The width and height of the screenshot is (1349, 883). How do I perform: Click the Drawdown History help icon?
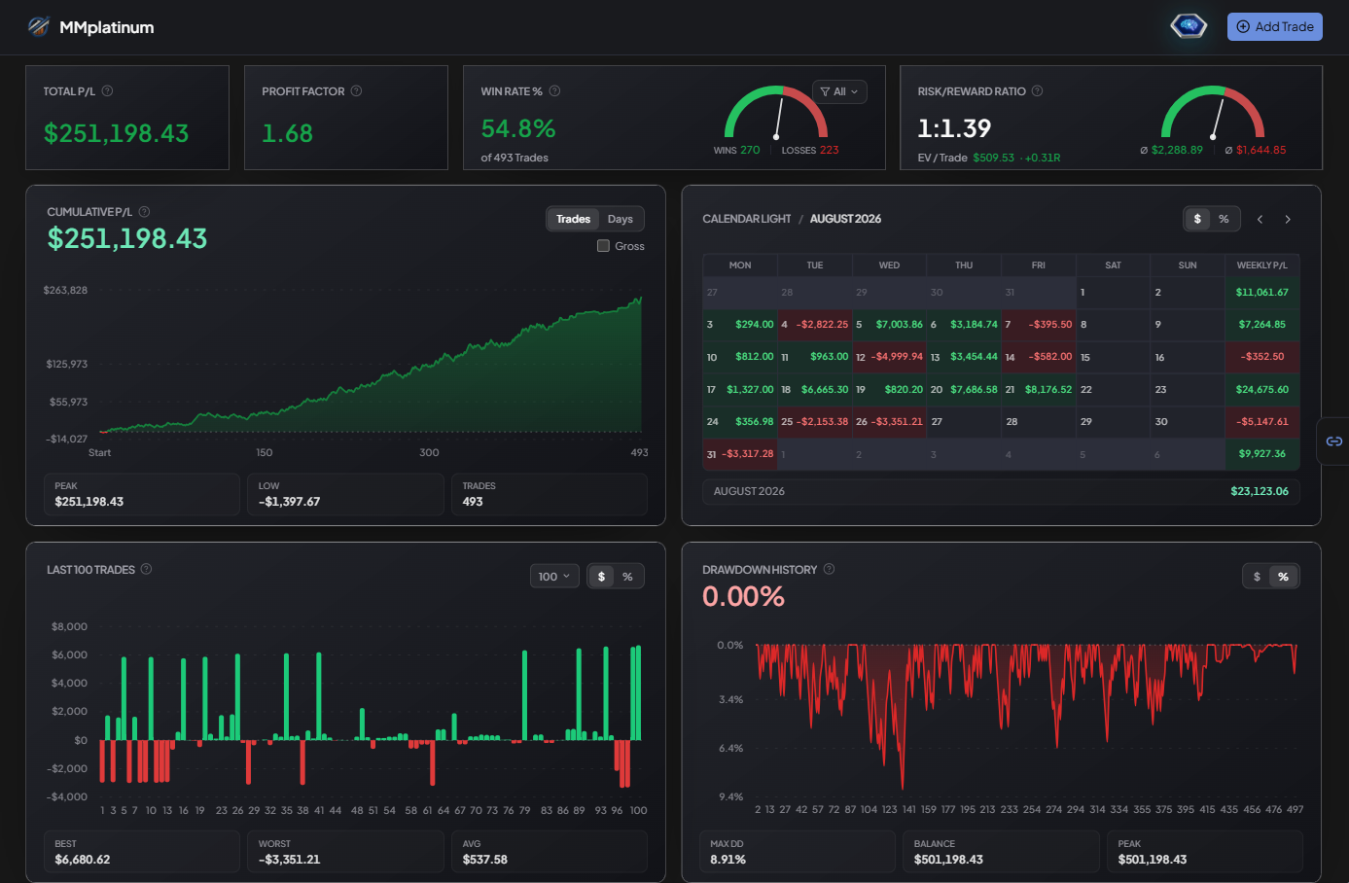[829, 570]
